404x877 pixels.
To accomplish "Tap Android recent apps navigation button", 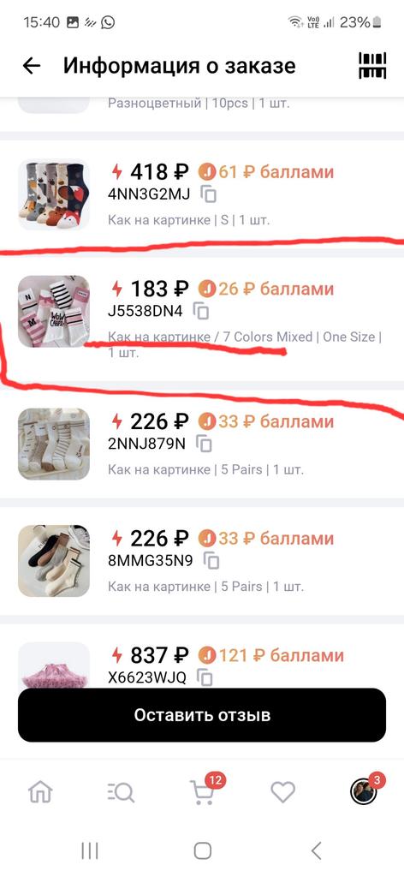I will click(89, 850).
